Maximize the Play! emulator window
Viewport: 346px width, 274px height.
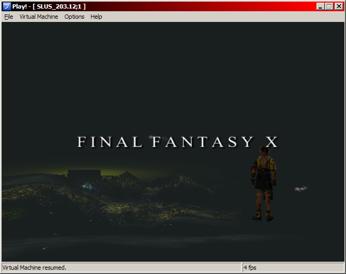[x=329, y=6]
